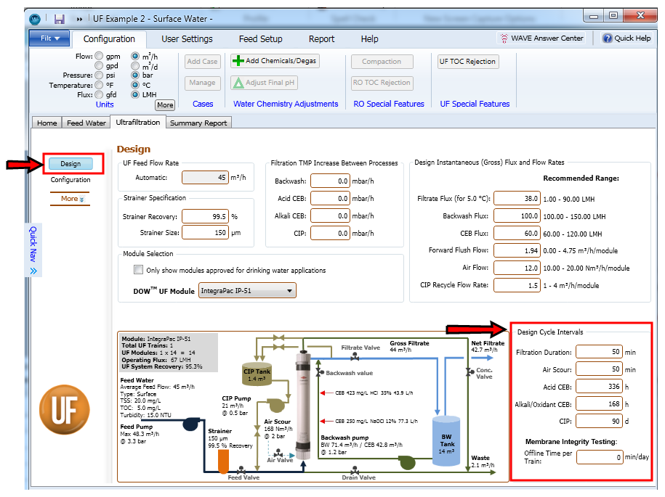Click the Backwash pump symbol in diagram
Viewport: 665px width, 497px height.
coord(407,462)
